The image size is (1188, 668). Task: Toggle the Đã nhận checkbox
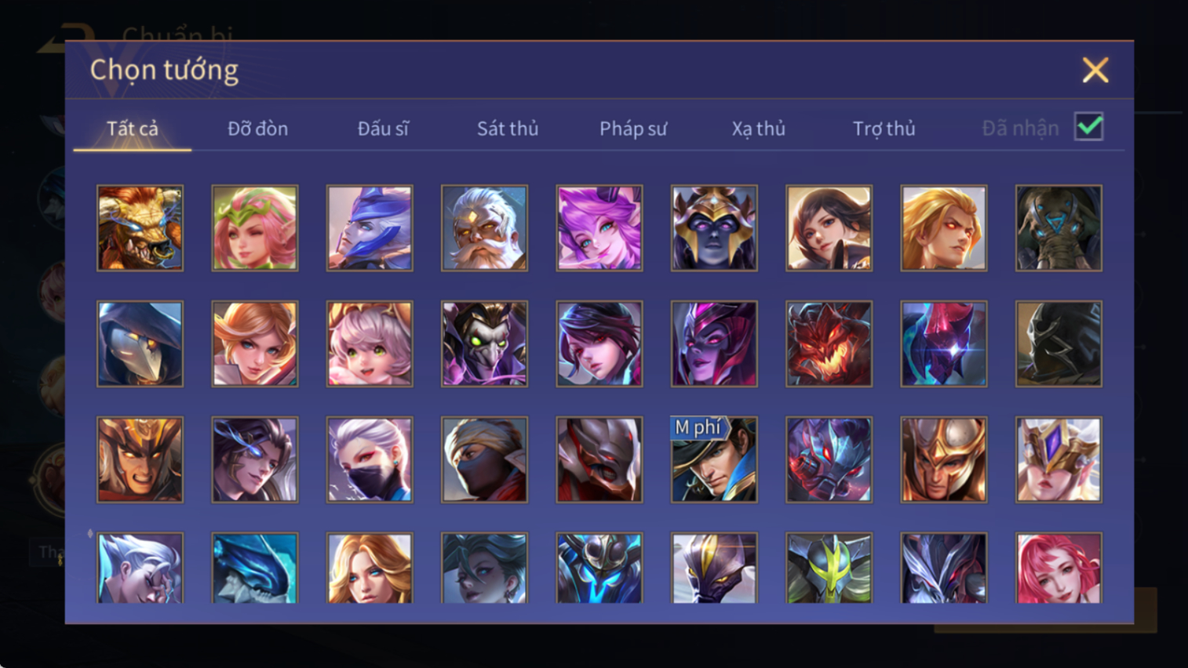tap(1089, 127)
